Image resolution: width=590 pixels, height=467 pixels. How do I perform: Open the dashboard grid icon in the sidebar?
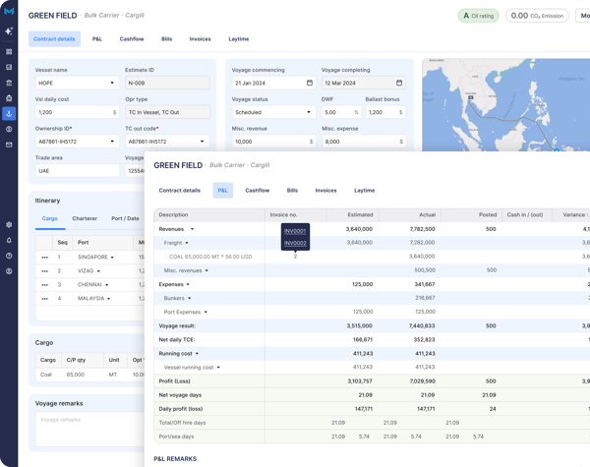[9, 51]
